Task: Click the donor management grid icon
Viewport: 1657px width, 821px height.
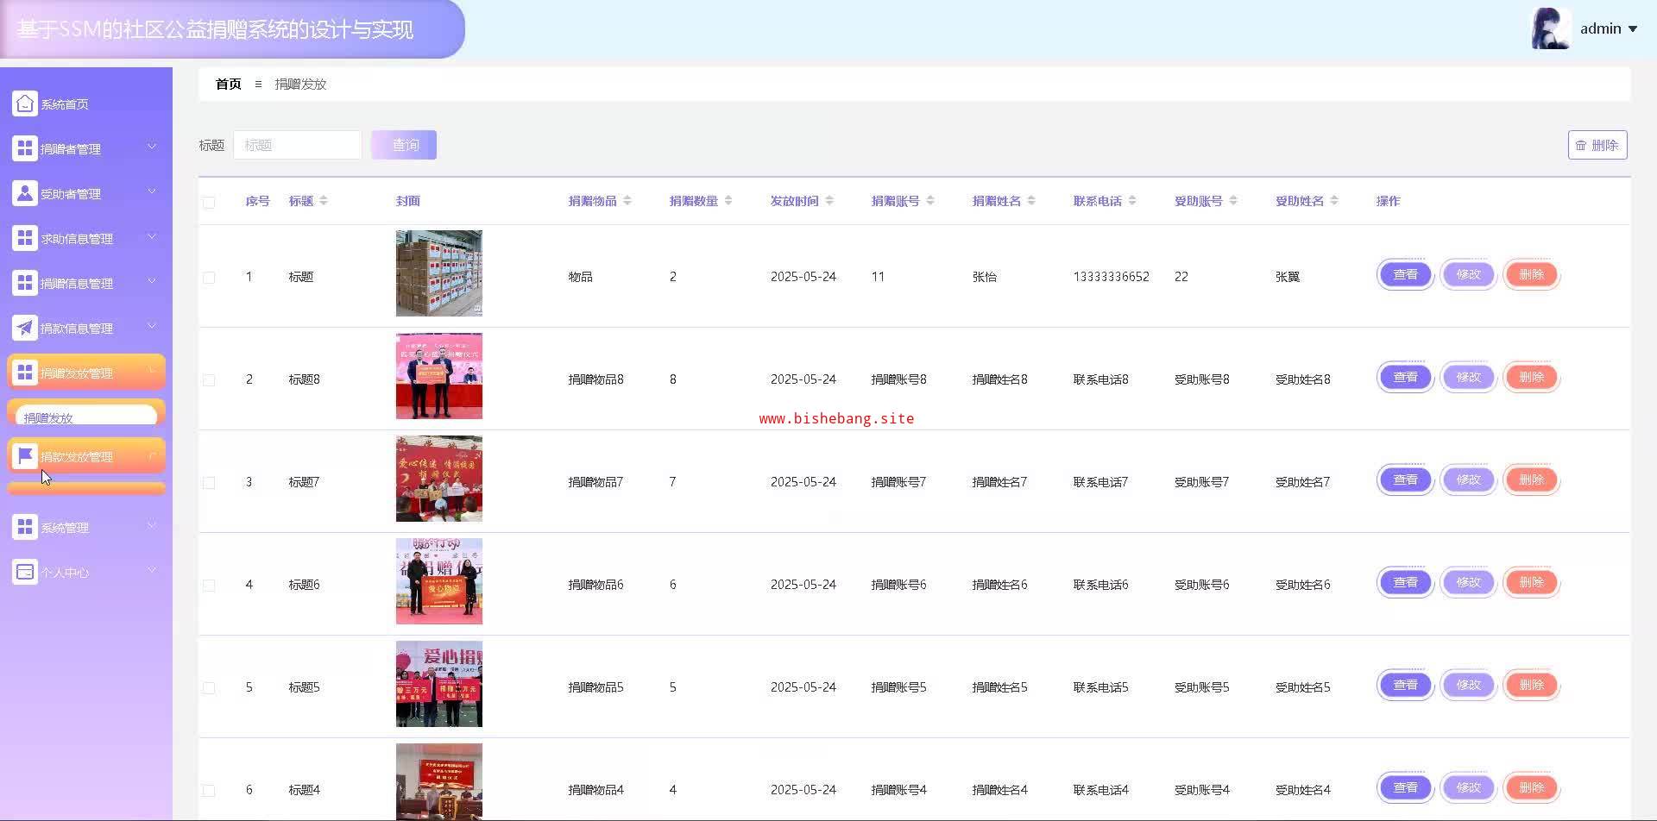Action: point(25,148)
